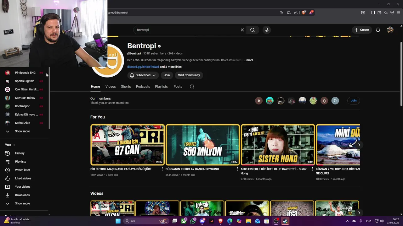Open Xbox app from taskbar
The image size is (403, 226).
pos(184,221)
